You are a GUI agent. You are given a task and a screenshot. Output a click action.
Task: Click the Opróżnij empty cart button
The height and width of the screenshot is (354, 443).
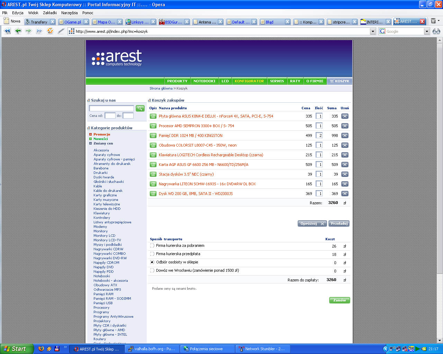[312, 224]
